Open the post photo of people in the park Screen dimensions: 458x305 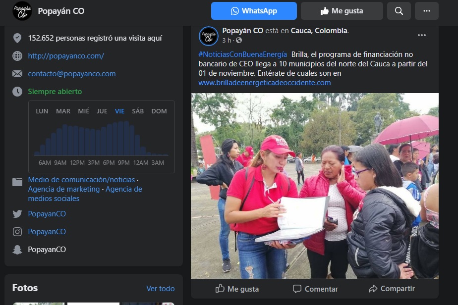tap(315, 186)
